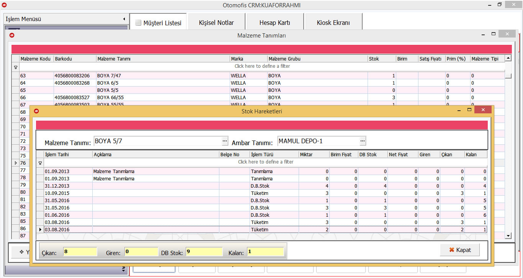Click the Kalan total field showing 1

click(265, 252)
